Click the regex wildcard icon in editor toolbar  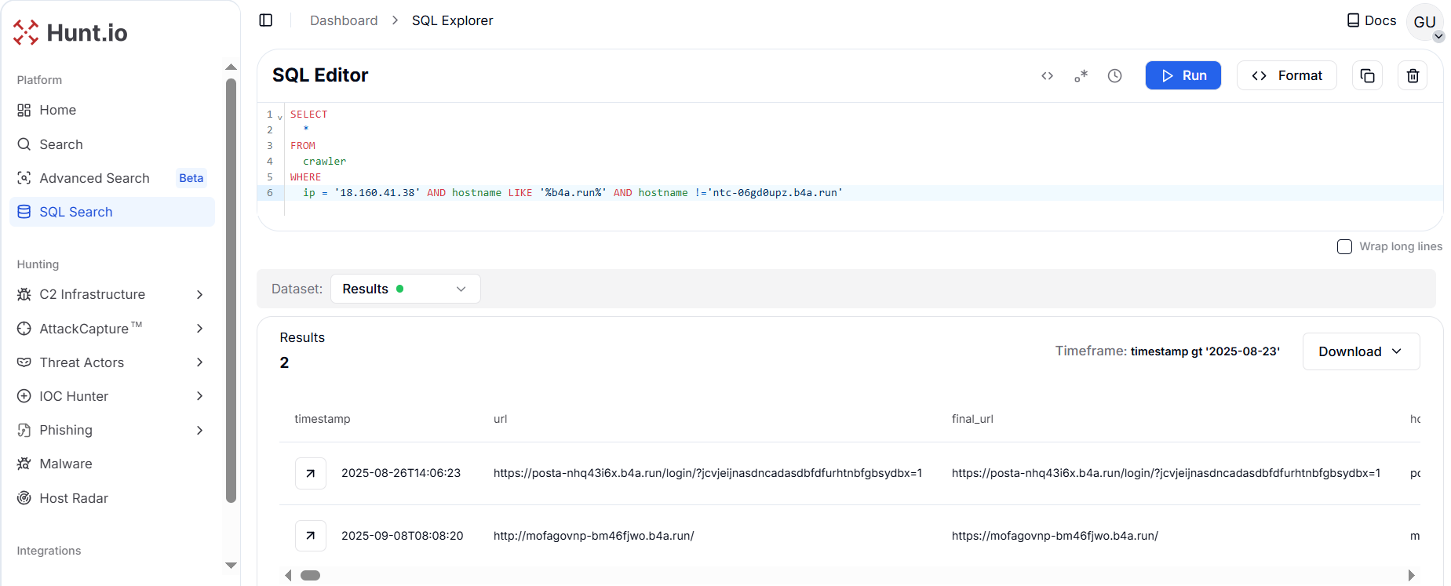pos(1081,76)
